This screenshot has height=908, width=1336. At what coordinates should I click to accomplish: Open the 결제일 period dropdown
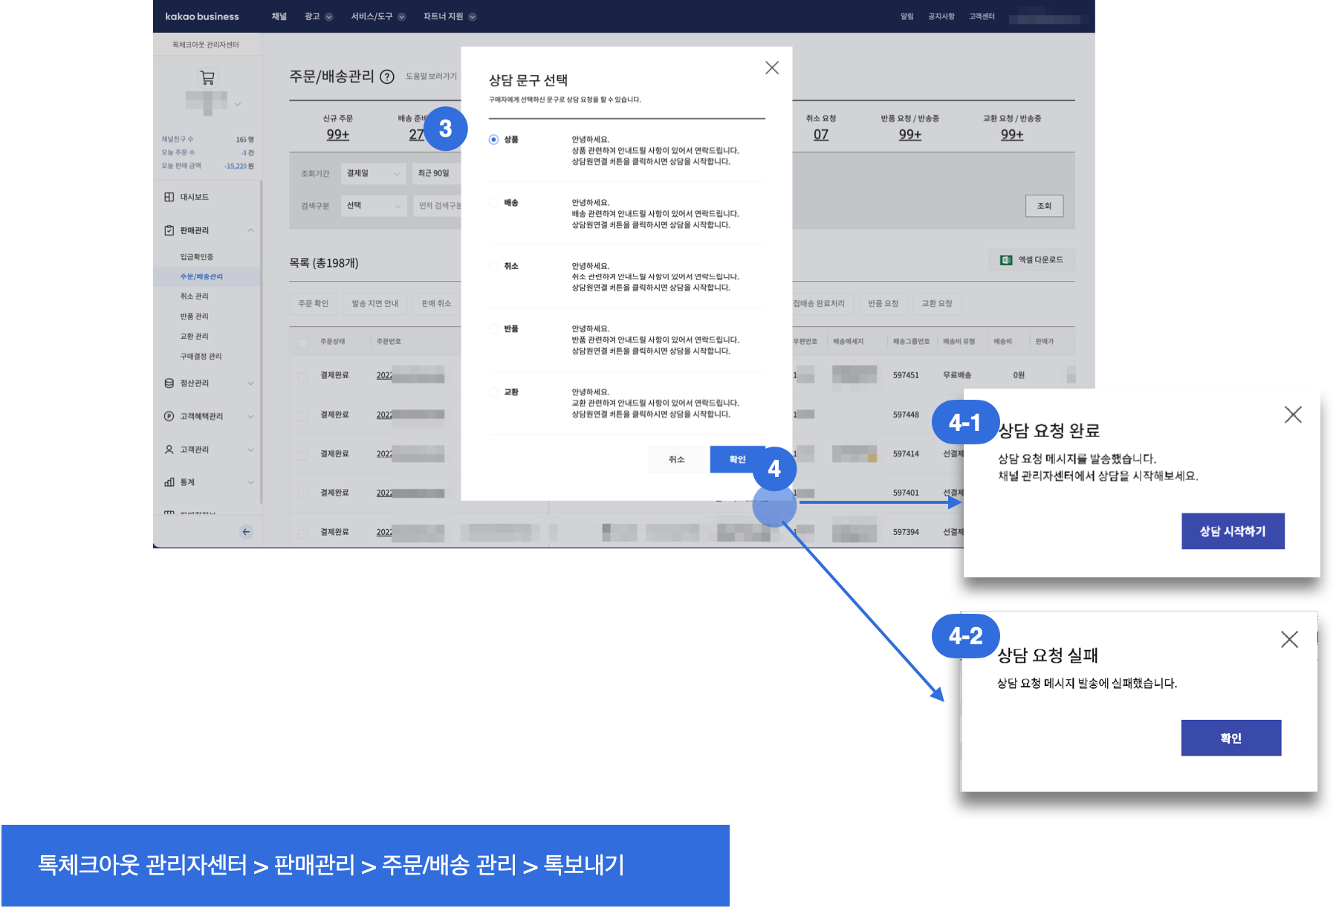(x=374, y=173)
